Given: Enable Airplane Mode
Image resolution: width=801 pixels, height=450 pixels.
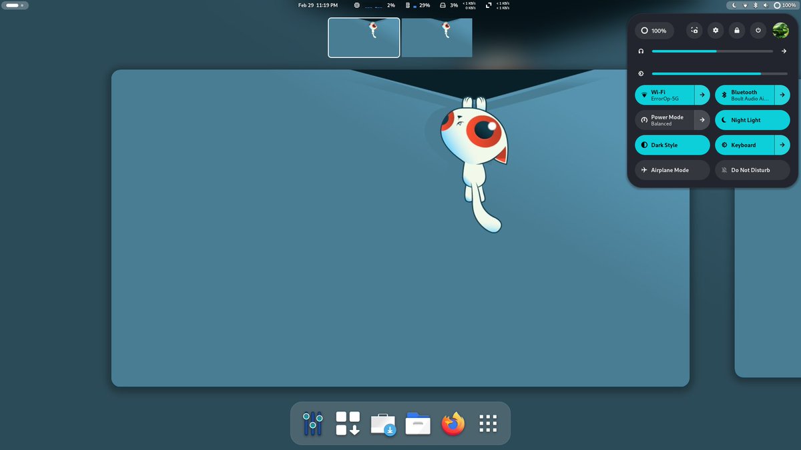Looking at the screenshot, I should tap(672, 170).
